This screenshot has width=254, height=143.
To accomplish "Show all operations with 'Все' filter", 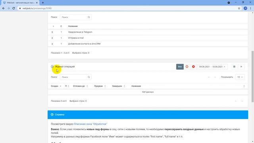I will tap(180, 67).
